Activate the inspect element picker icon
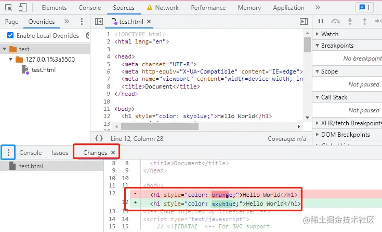Screen dimensions: 382x232 pos(8,8)
